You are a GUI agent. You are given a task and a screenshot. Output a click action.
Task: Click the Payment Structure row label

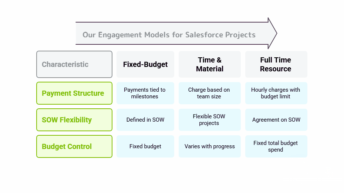pos(74,93)
